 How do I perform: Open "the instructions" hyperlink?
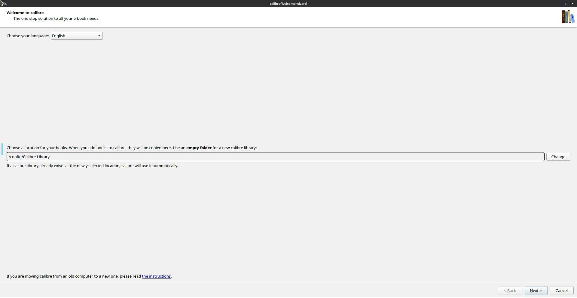coord(156,276)
